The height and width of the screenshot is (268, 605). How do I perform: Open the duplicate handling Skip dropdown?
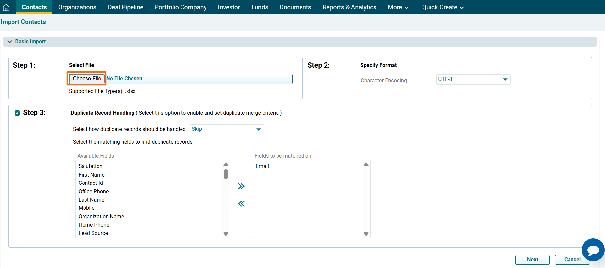click(x=227, y=129)
